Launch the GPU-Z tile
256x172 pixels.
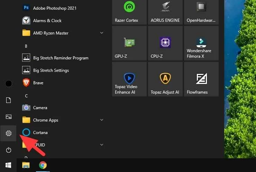pos(129,43)
